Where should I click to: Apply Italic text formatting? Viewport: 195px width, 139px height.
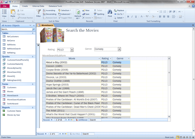(132, 16)
